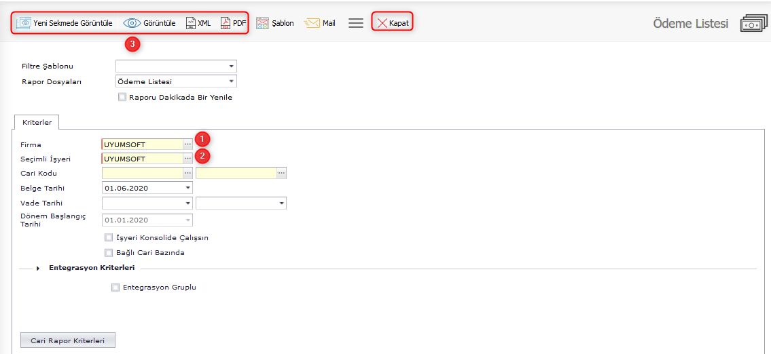
Task: Send the report via Mail icon
Action: click(x=312, y=23)
